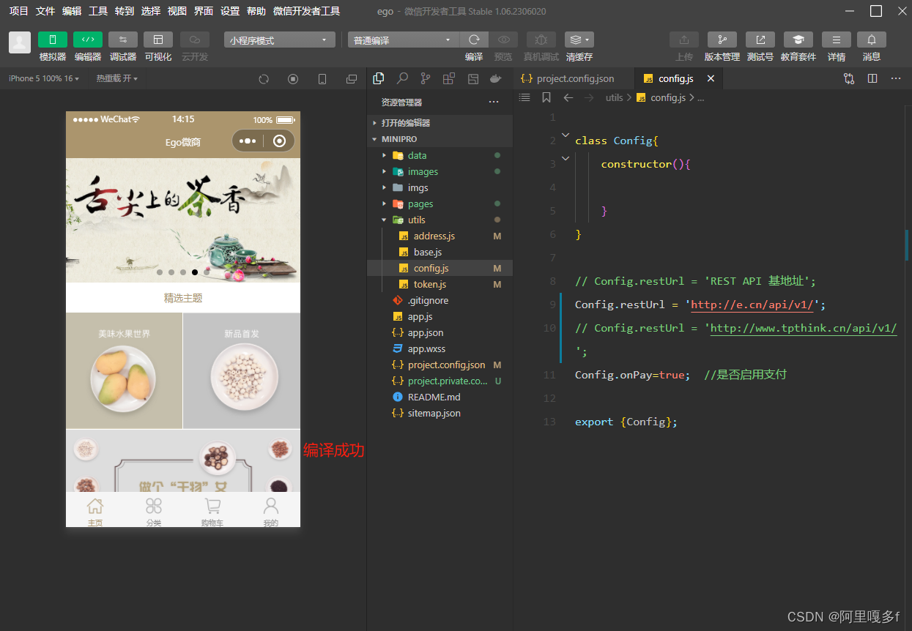This screenshot has height=631, width=912.
Task: Toggle the Simulator (模拟器) panel
Action: [x=52, y=40]
